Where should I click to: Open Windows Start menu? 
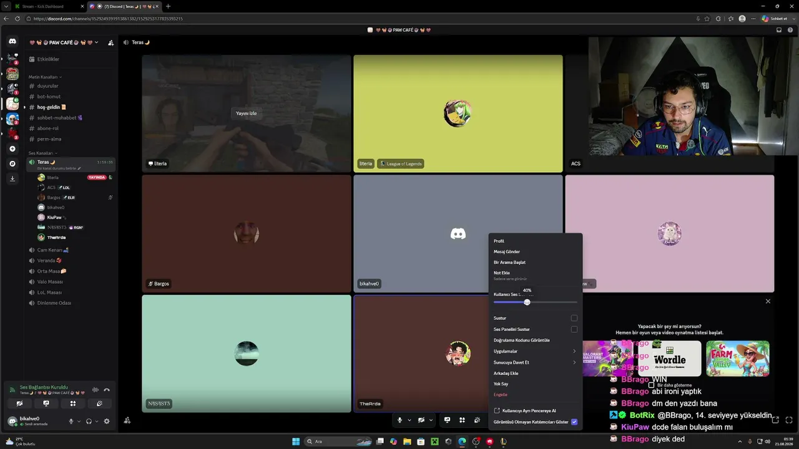click(296, 442)
